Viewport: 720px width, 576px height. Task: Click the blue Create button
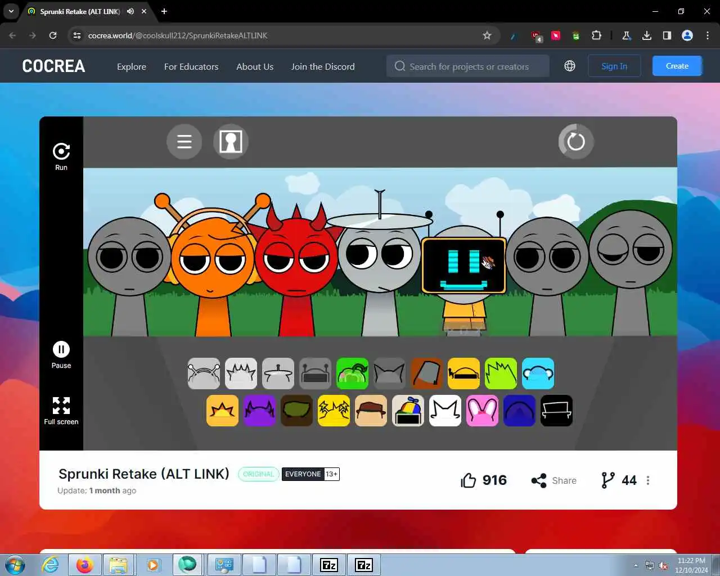coord(677,66)
